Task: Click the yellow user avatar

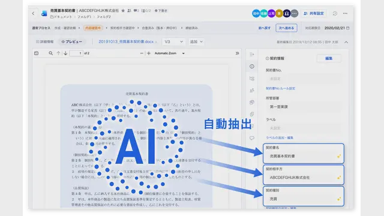Action: 279,13
